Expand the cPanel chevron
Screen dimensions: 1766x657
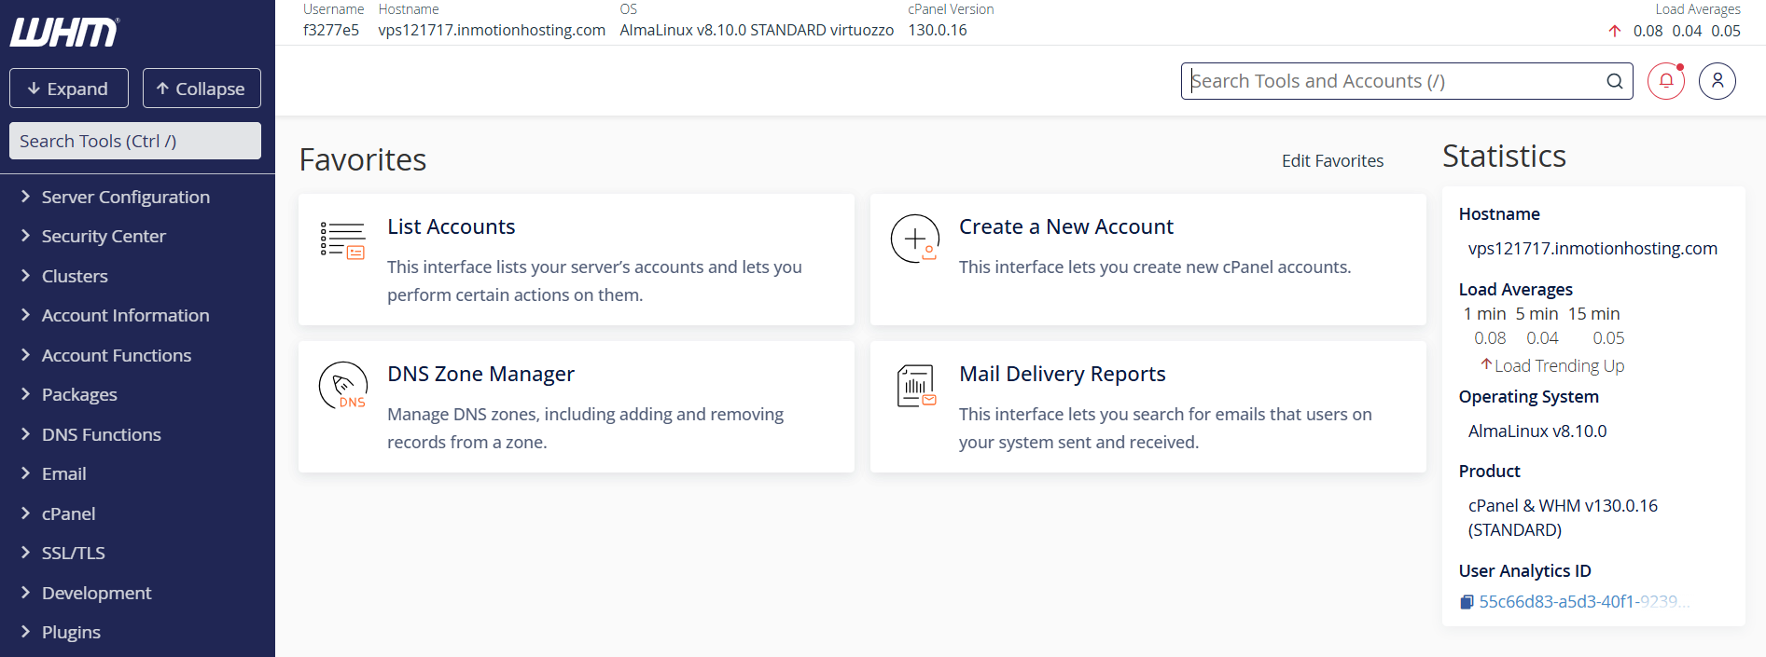pos(25,513)
